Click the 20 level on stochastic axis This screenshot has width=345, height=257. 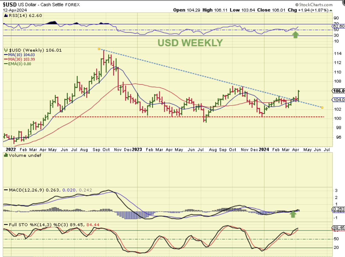pos(337,248)
